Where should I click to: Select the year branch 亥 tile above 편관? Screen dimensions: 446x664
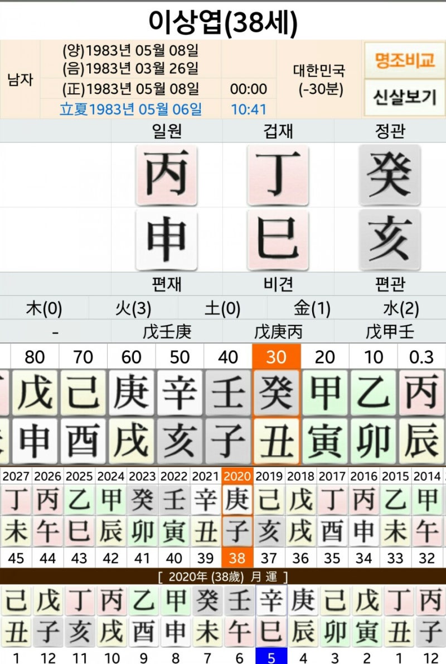[x=389, y=239]
